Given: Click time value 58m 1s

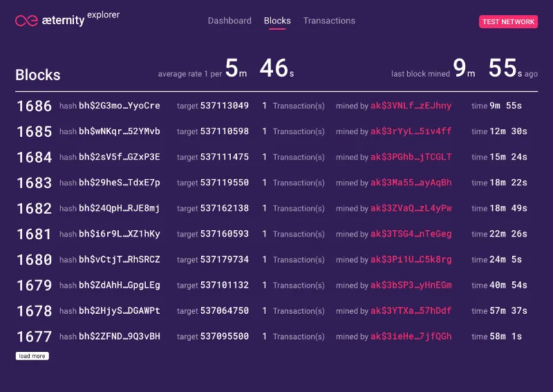Looking at the screenshot, I should pyautogui.click(x=506, y=336).
